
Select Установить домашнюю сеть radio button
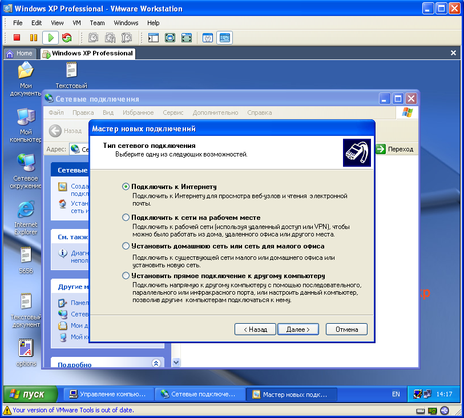[x=126, y=246]
